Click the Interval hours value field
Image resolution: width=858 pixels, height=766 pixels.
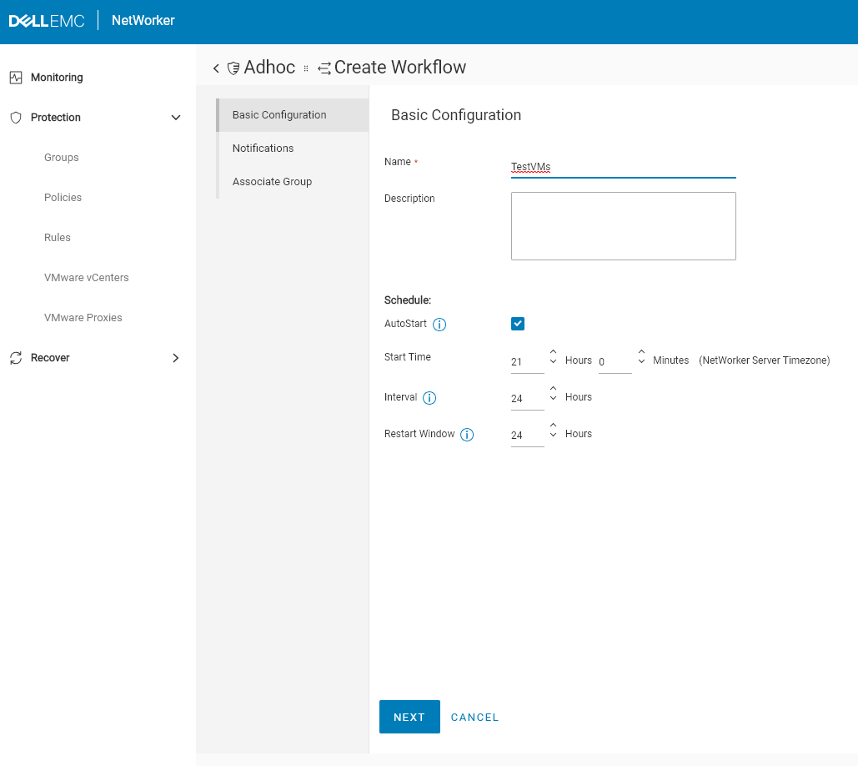point(528,399)
